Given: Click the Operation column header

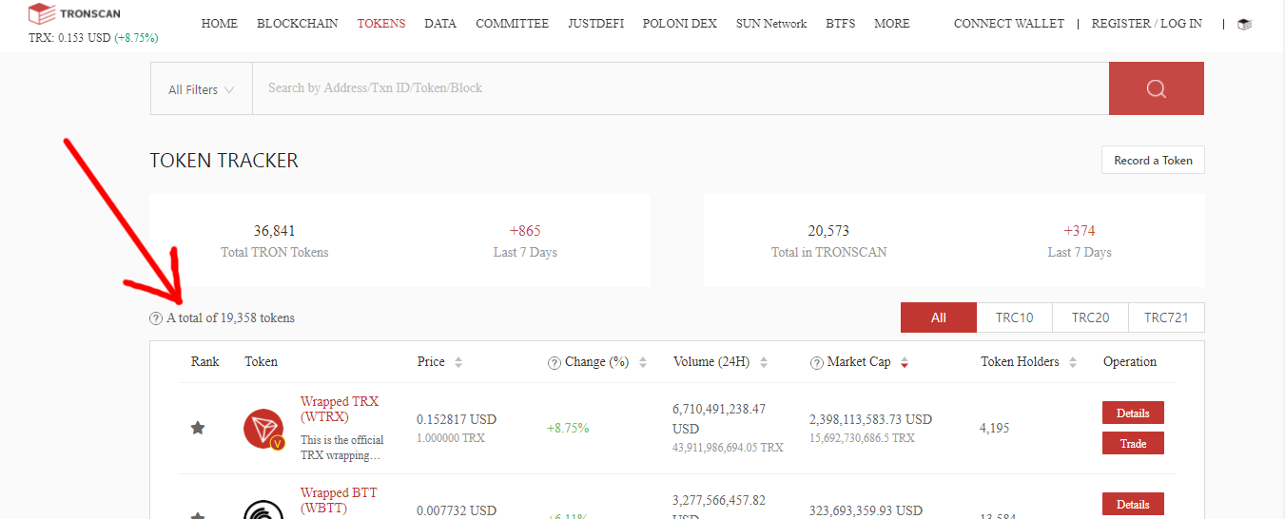Looking at the screenshot, I should pyautogui.click(x=1130, y=362).
